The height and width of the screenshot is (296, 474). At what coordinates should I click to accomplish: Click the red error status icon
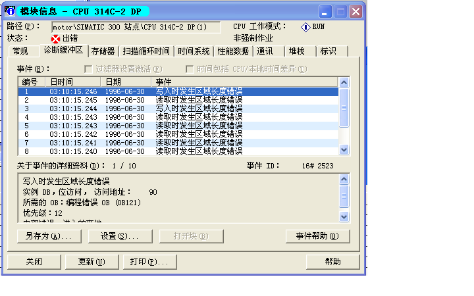[55, 39]
